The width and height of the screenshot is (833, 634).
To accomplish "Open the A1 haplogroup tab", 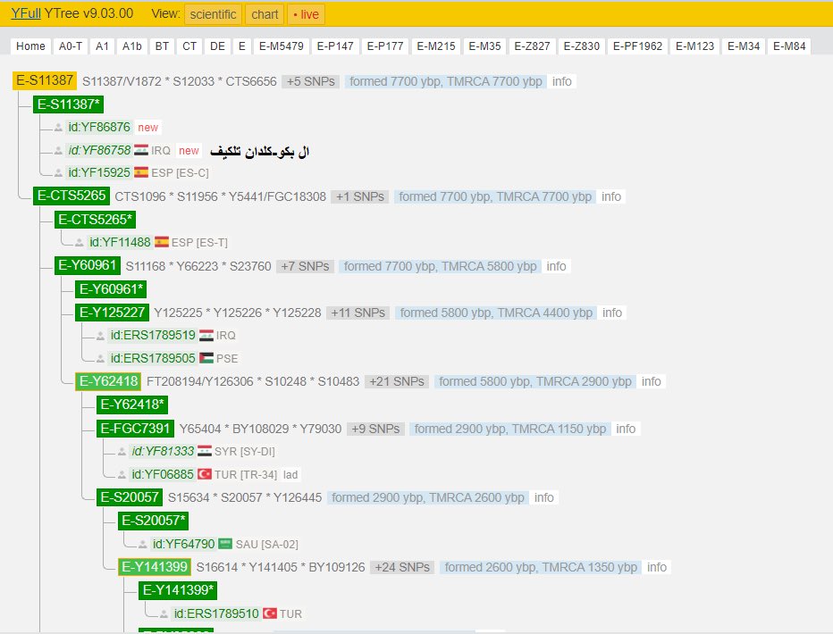I will tap(102, 46).
